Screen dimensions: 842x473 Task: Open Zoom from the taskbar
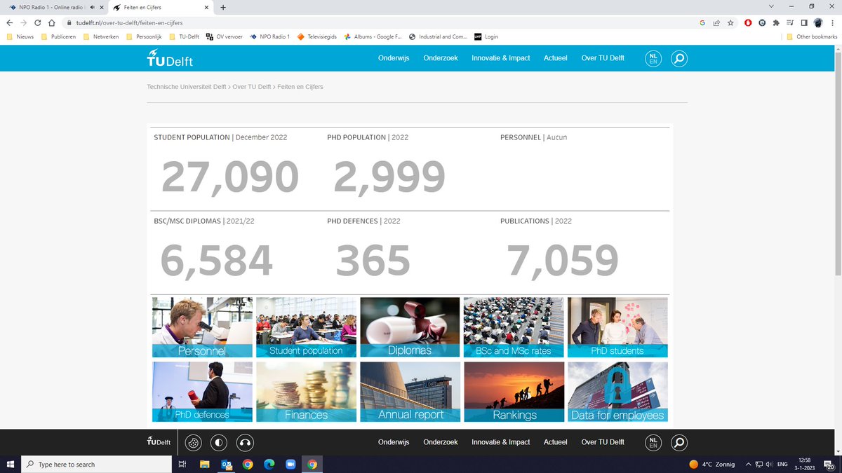pos(290,465)
